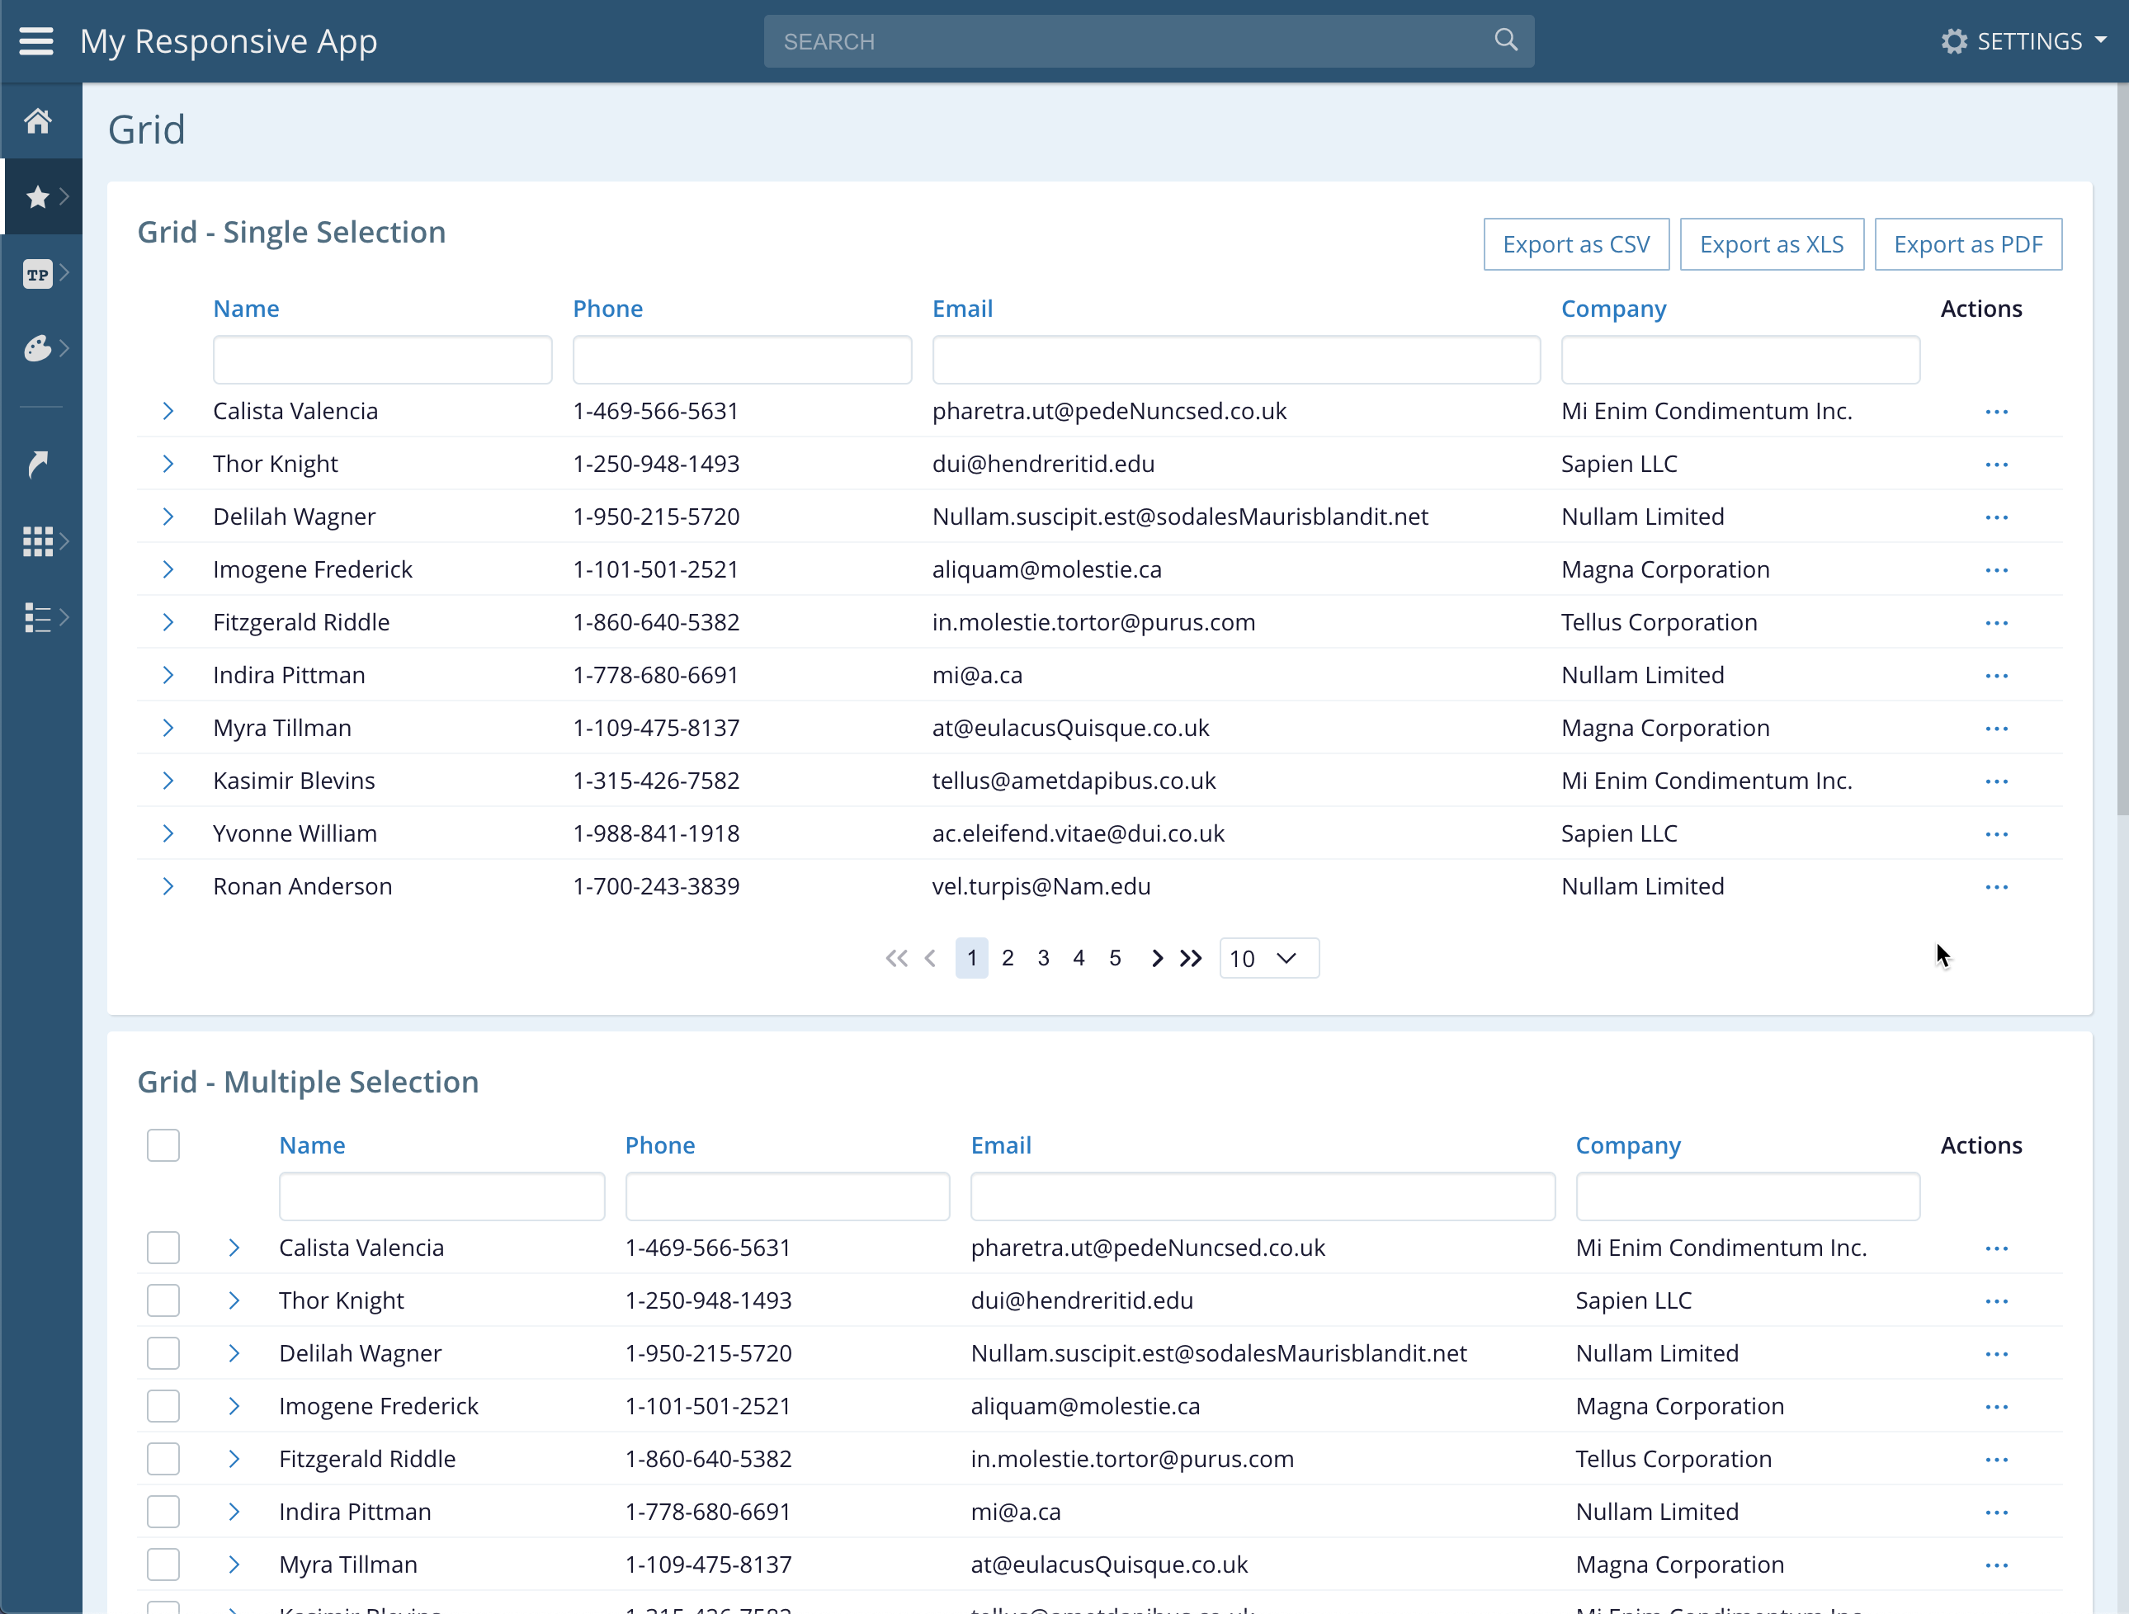Click the palette theme sidebar icon

coord(37,348)
